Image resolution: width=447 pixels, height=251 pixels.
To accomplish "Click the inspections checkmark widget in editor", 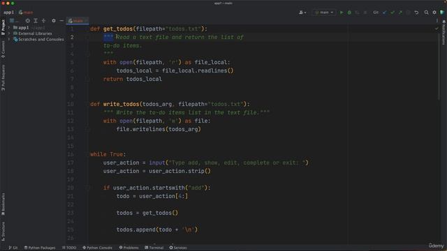I will point(437,29).
